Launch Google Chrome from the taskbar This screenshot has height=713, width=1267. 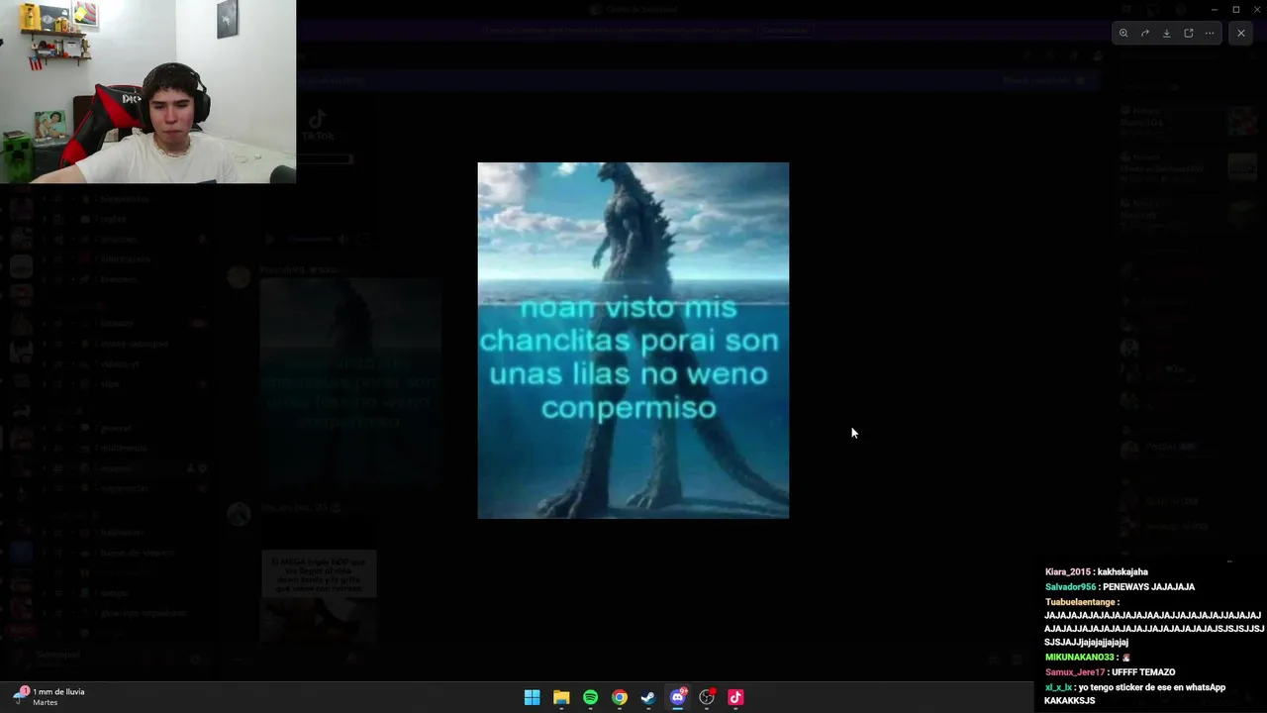point(619,697)
